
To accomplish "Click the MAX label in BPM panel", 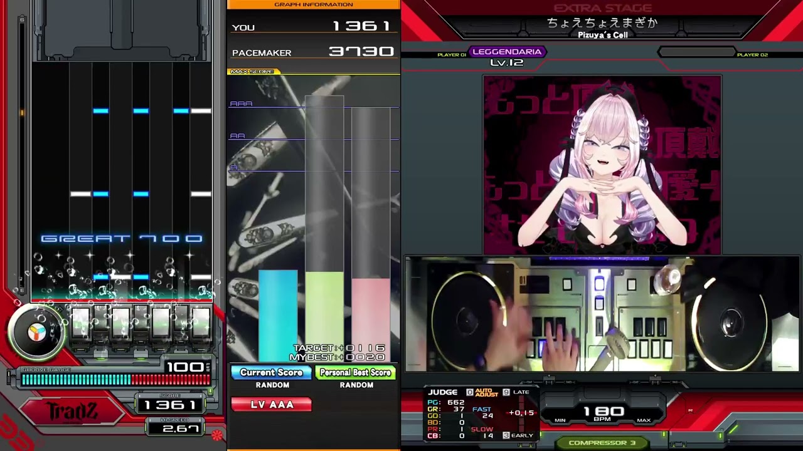I will (644, 420).
